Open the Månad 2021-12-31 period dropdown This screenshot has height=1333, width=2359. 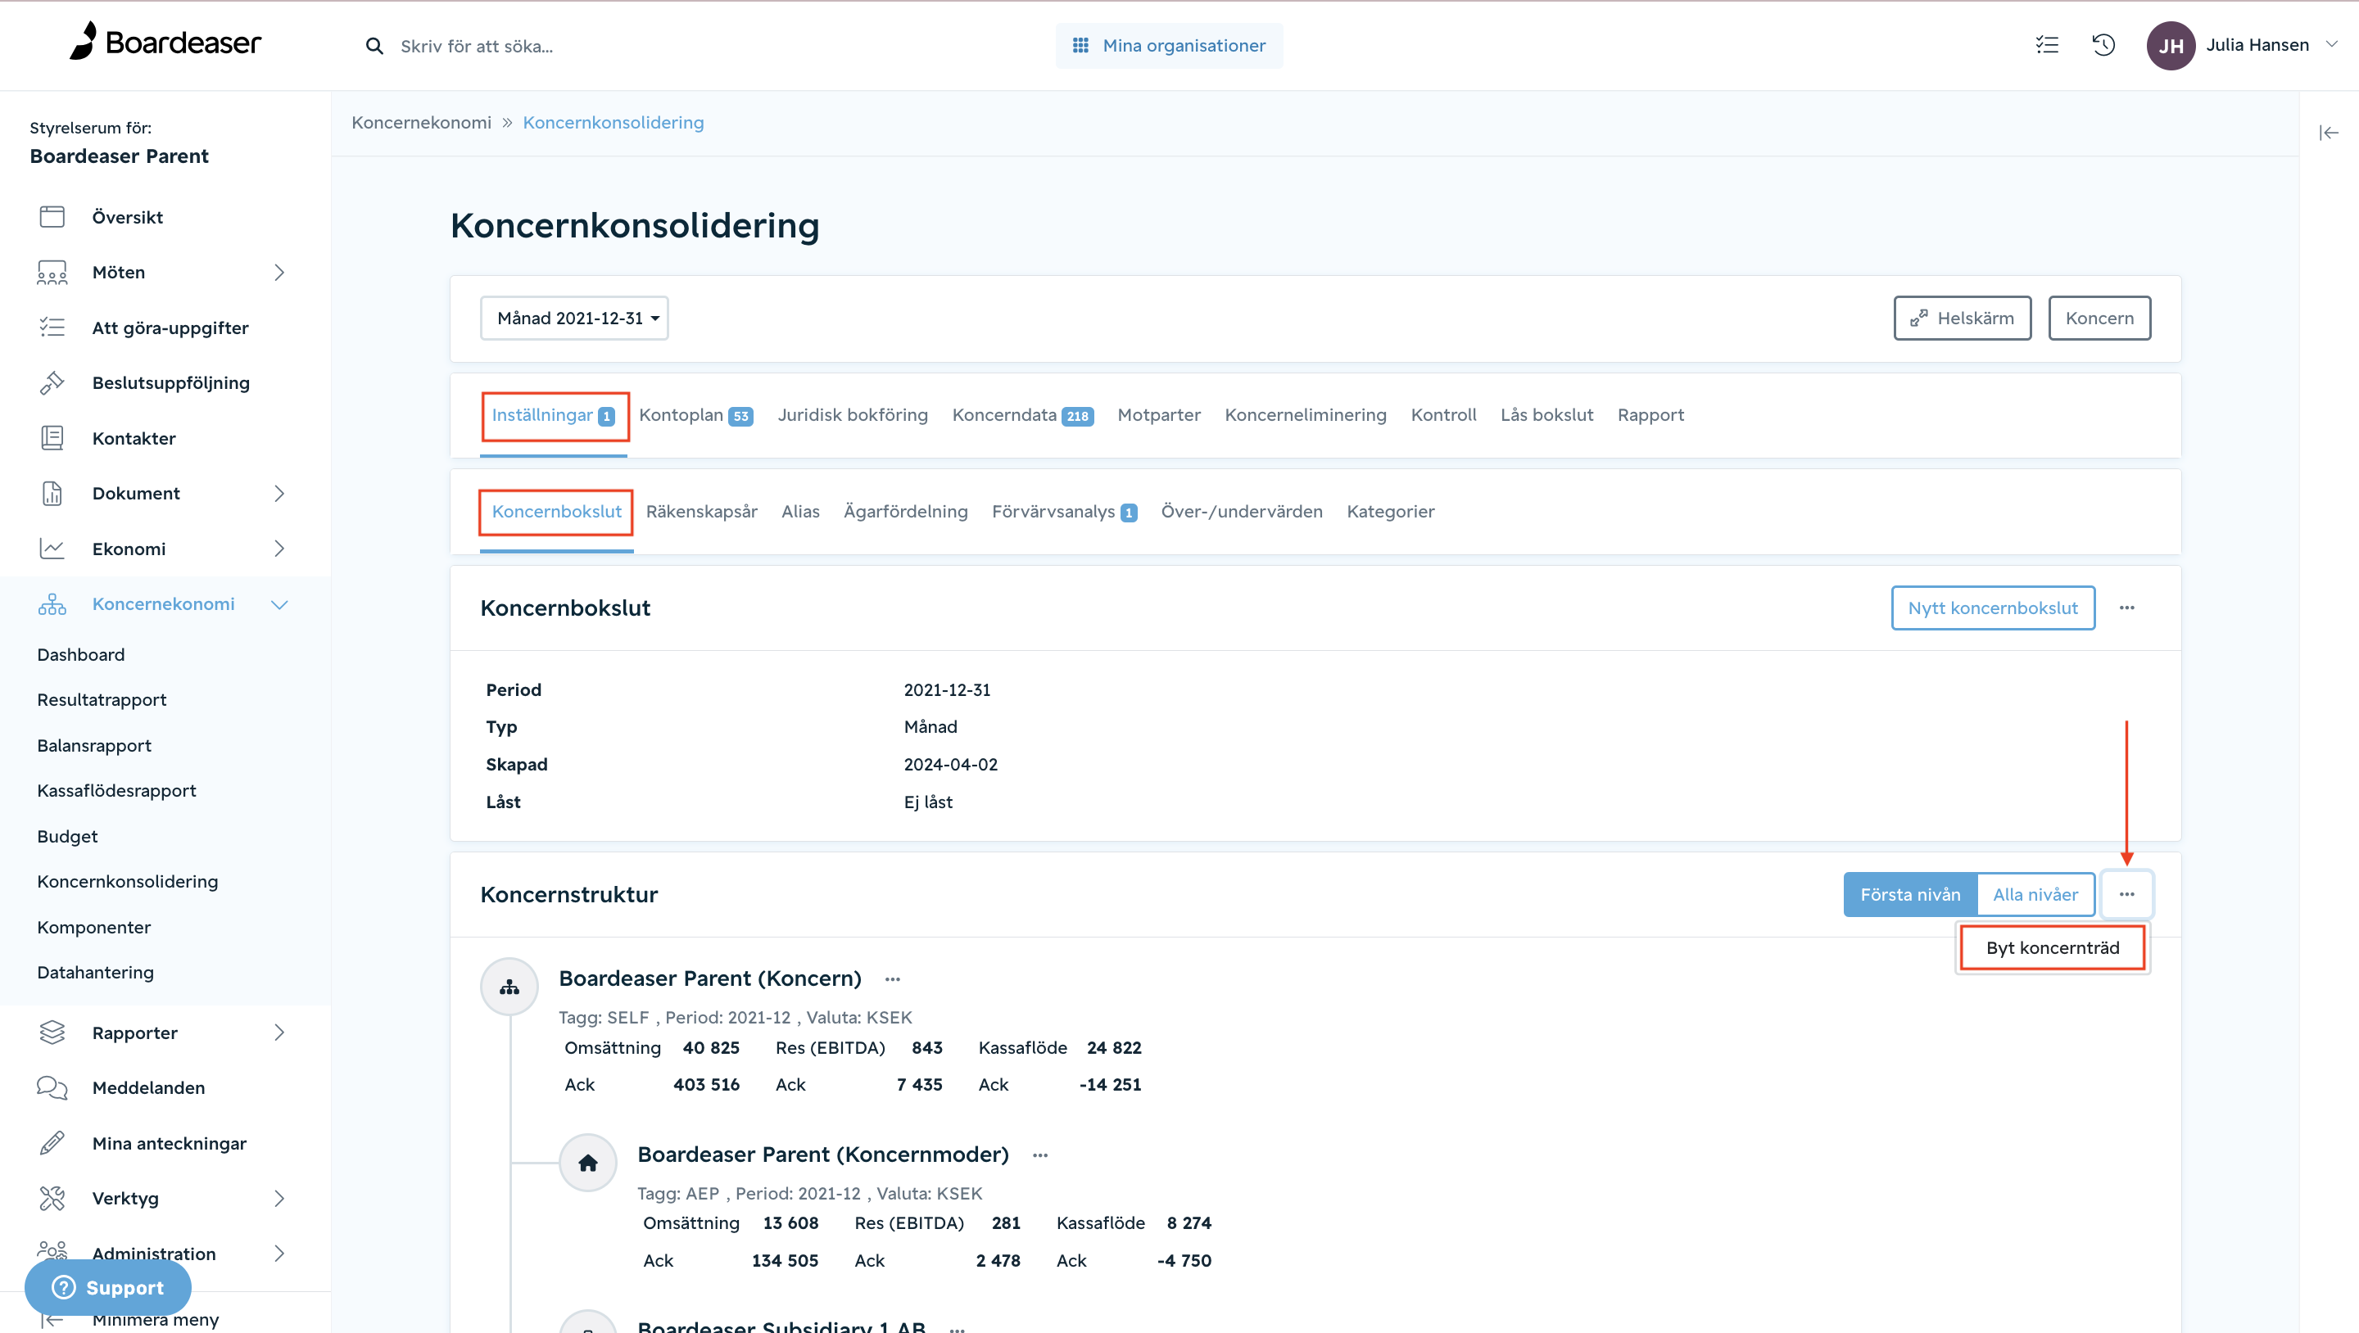(x=574, y=318)
